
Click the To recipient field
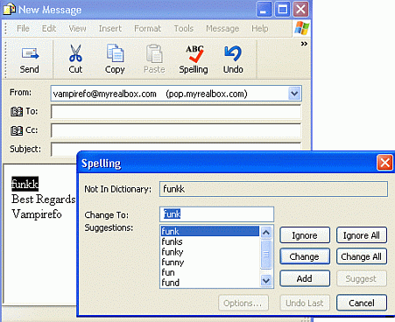(176, 112)
